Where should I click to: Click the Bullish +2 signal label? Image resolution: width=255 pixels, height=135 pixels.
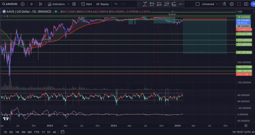pyautogui.click(x=172, y=13)
